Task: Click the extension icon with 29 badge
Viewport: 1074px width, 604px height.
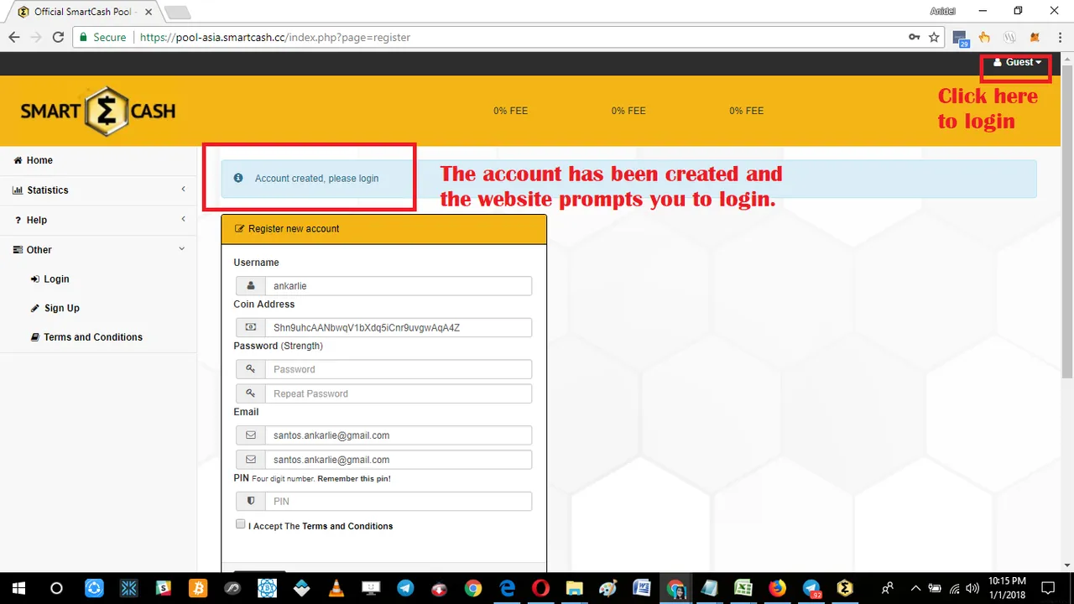Action: click(x=961, y=39)
